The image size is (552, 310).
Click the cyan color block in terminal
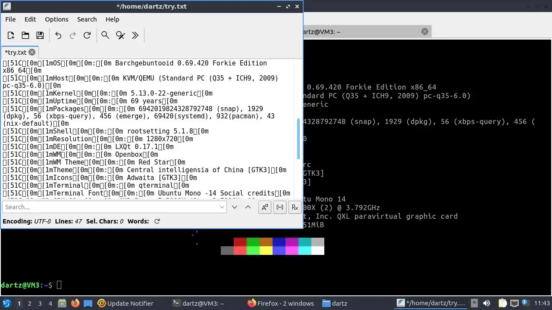305,251
